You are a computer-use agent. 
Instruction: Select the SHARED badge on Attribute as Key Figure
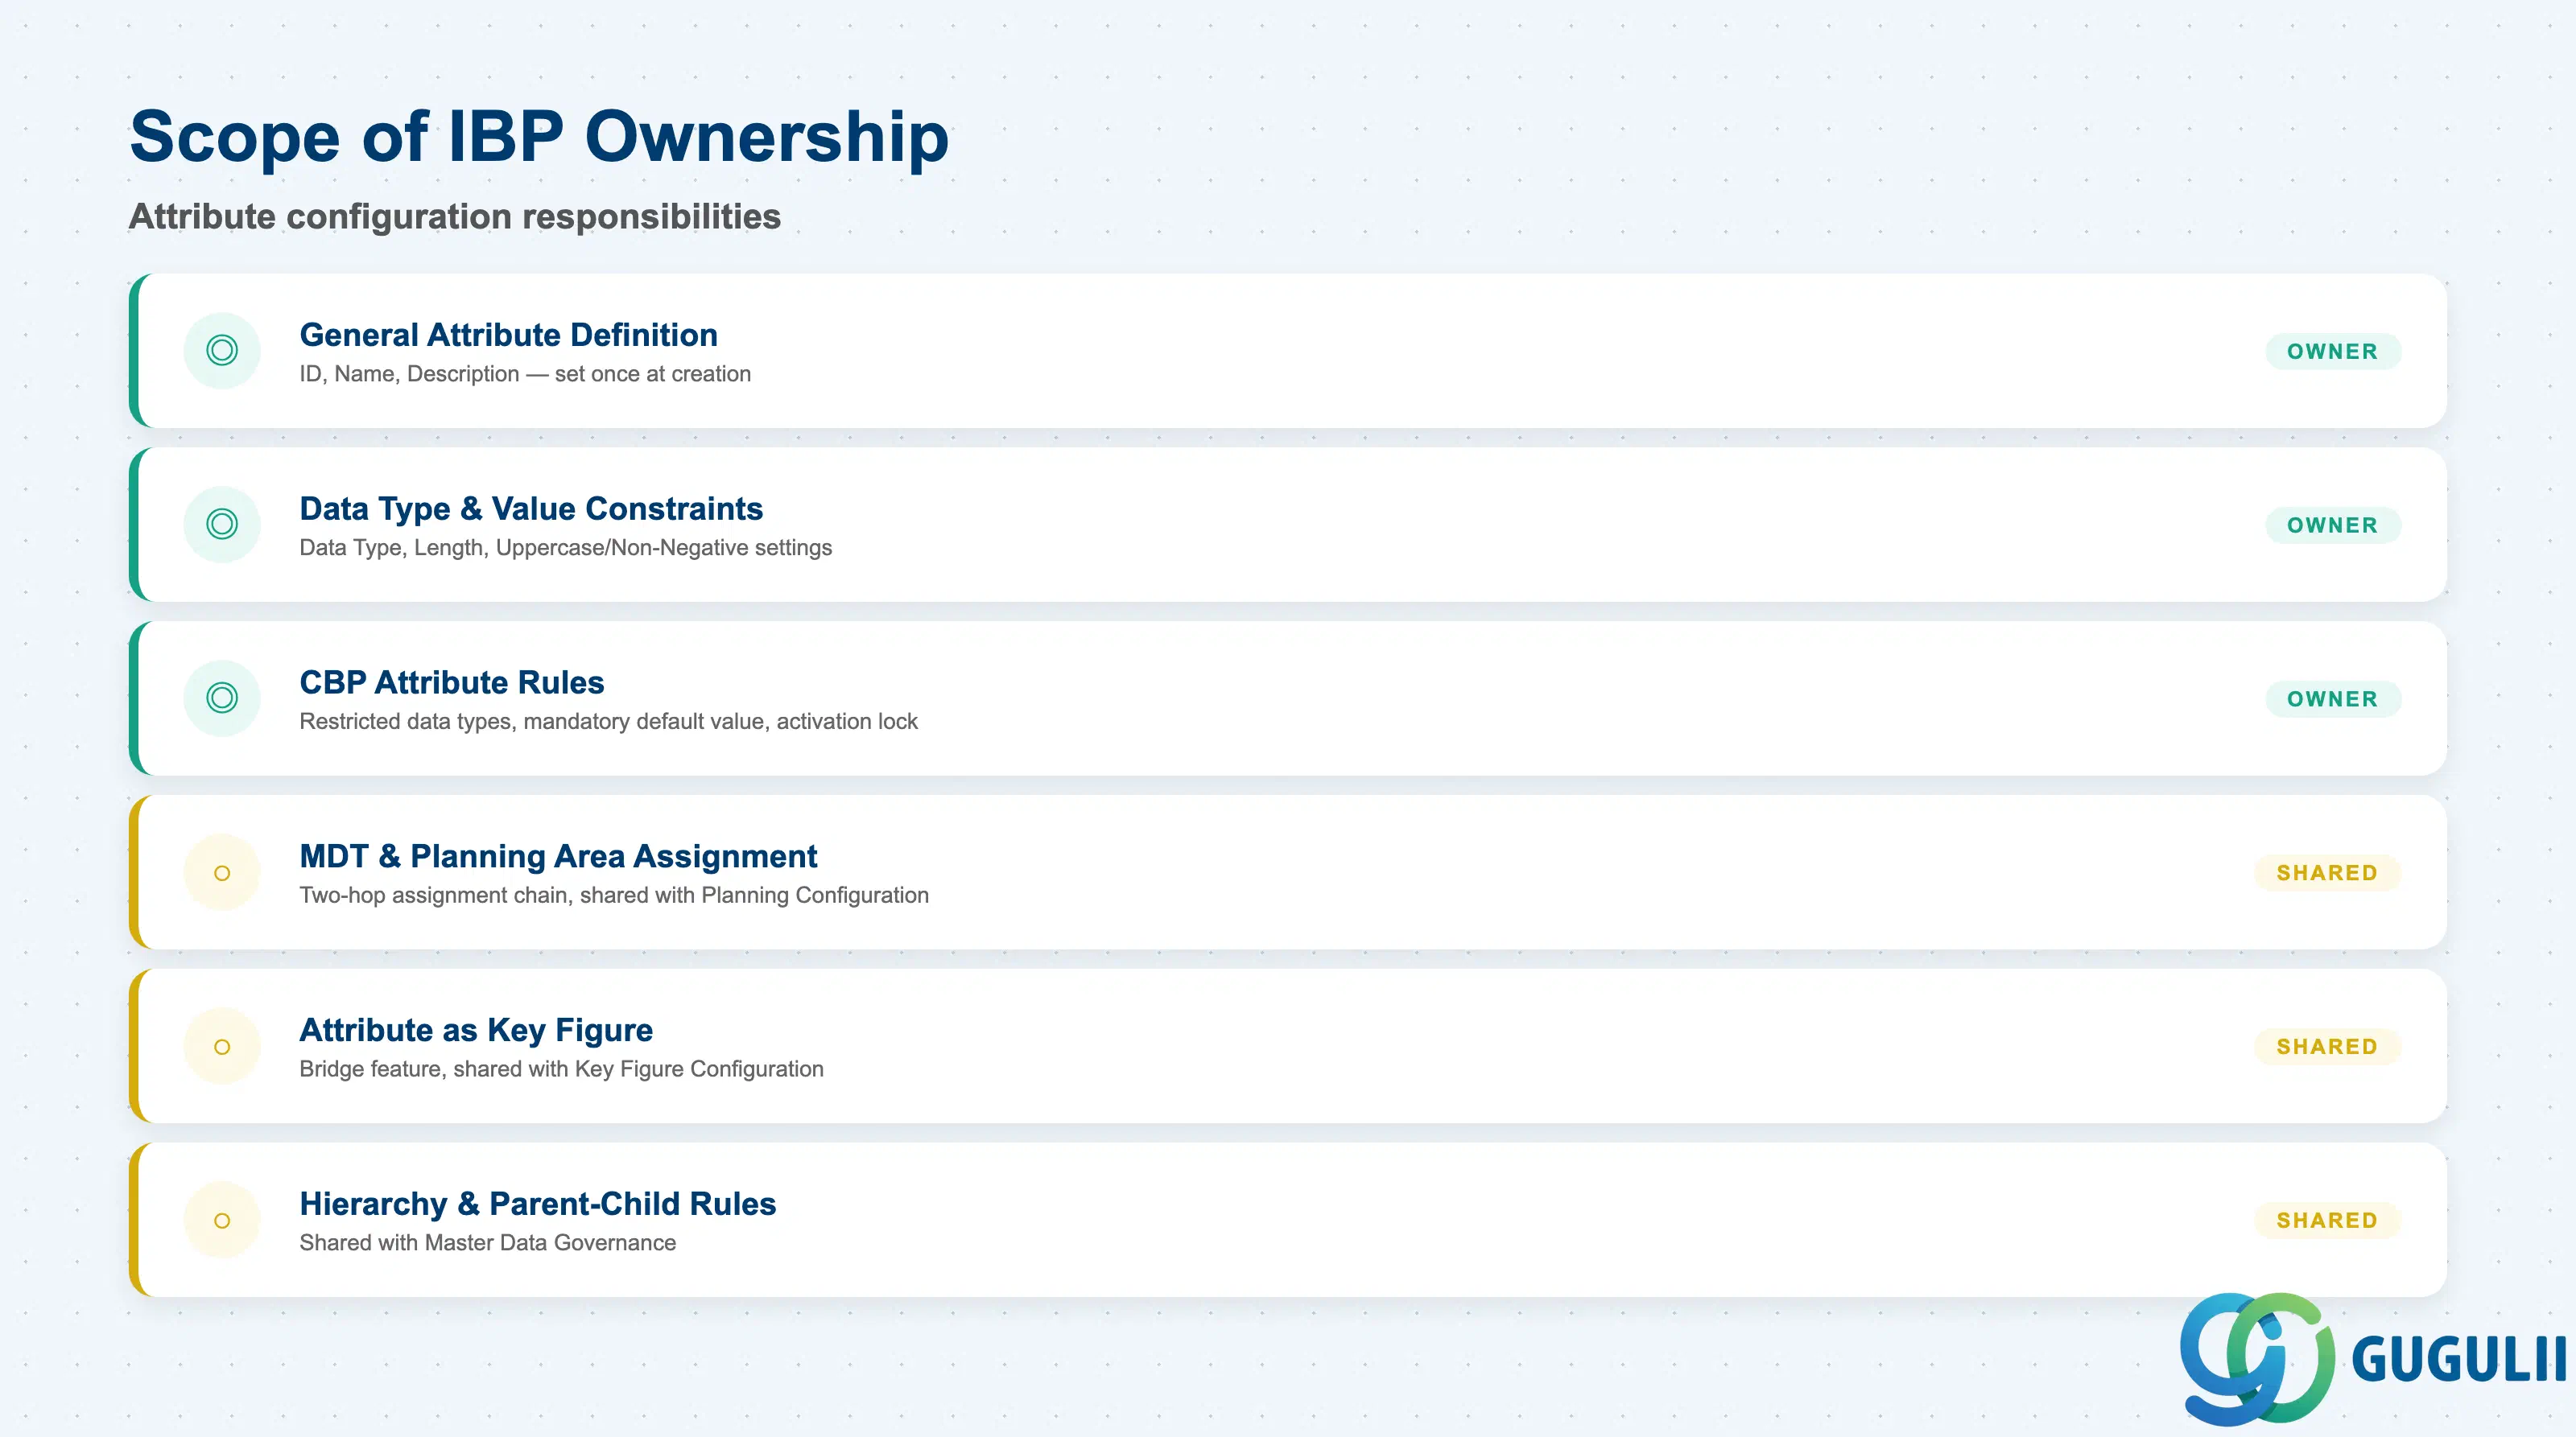[2327, 1048]
